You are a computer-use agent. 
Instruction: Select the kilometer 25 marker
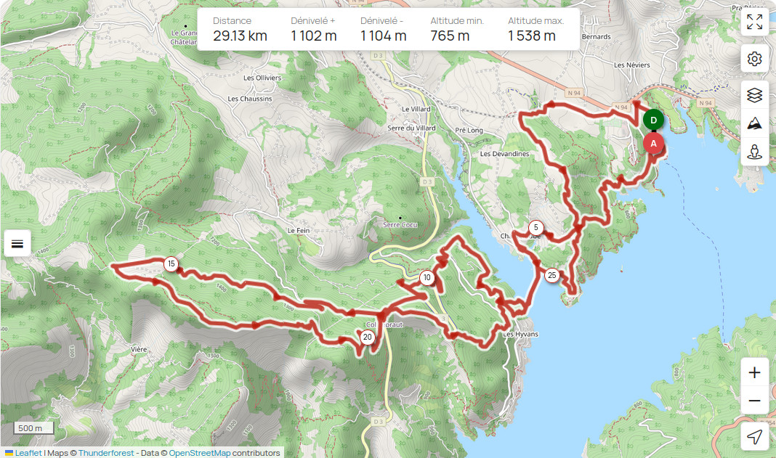tap(551, 276)
